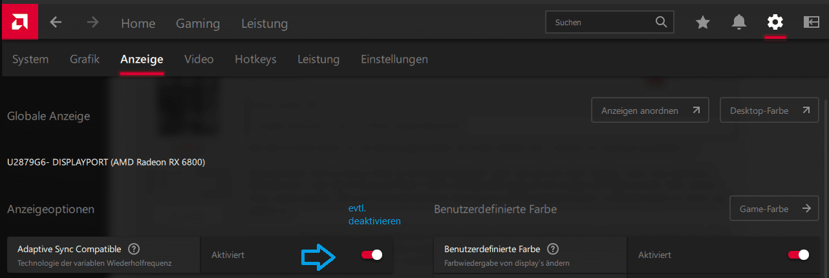Open the Game-Farbe button
This screenshot has height=278, width=829.
pyautogui.click(x=774, y=208)
